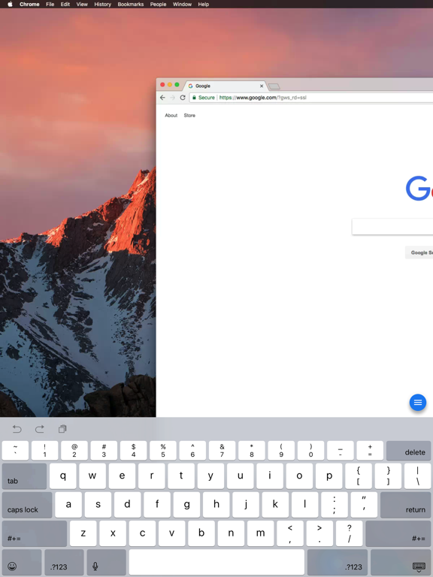Go forward in Chrome
Image resolution: width=433 pixels, height=577 pixels.
pos(172,98)
